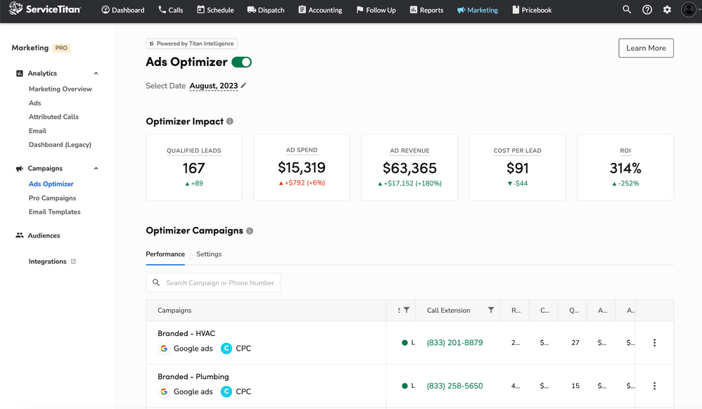
Task: Click the pencil icon to edit the date
Action: click(x=242, y=84)
